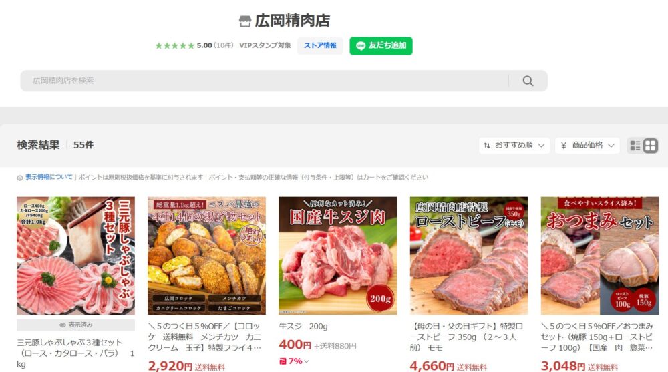The image size is (668, 372).
Task: Click the store icon beside 広岡精肉店
Action: (245, 21)
